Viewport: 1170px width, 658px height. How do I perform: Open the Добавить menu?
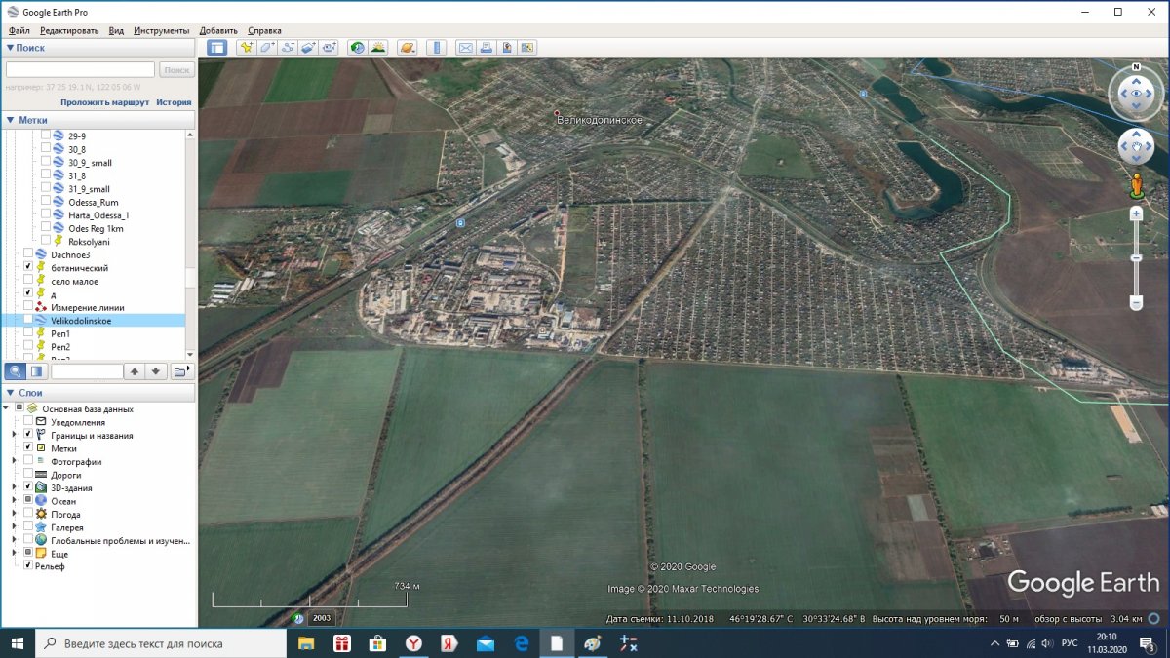218,30
